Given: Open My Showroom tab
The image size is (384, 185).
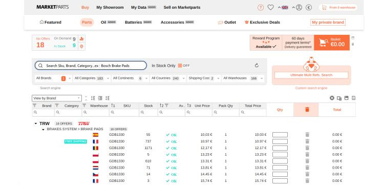Looking at the screenshot, I should point(110,8).
